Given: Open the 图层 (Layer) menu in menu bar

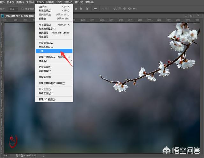Looking at the screenshot, I should [x=20, y=2].
